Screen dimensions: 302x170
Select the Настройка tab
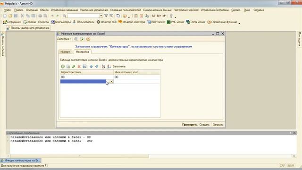pos(83,52)
